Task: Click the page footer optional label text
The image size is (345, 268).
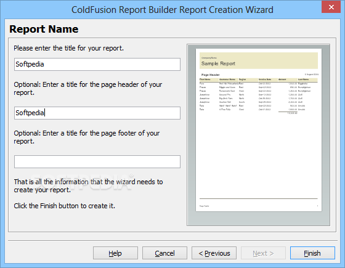Action: point(87,137)
